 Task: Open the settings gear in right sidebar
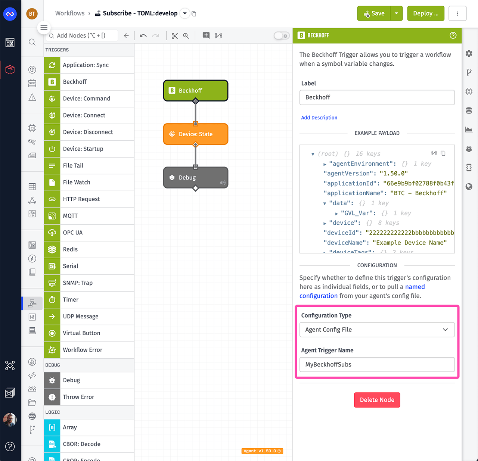(x=469, y=54)
